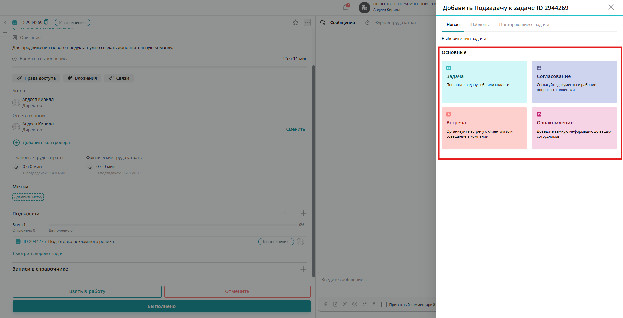Click the Сообщения chat bubble icon
The width and height of the screenshot is (623, 318).
tap(323, 23)
